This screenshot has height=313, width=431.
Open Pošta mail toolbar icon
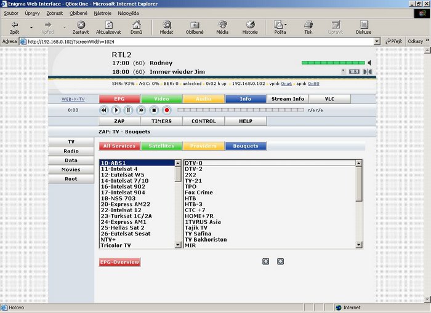tap(278, 25)
